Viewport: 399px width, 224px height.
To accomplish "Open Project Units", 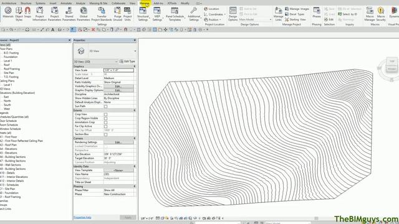I will pyautogui.click(x=127, y=14).
